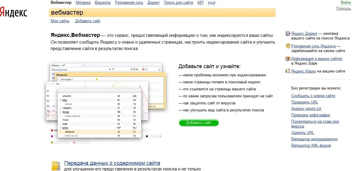Open the Sitemap dropdown in preview image
This screenshot has width=356, height=171.
pyautogui.click(x=56, y=65)
